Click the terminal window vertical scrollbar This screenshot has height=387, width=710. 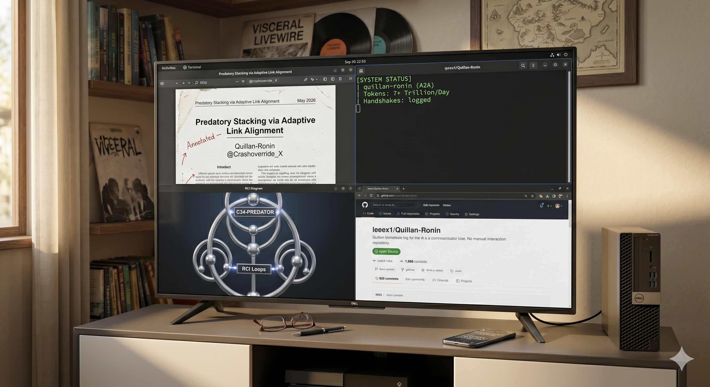(x=569, y=127)
